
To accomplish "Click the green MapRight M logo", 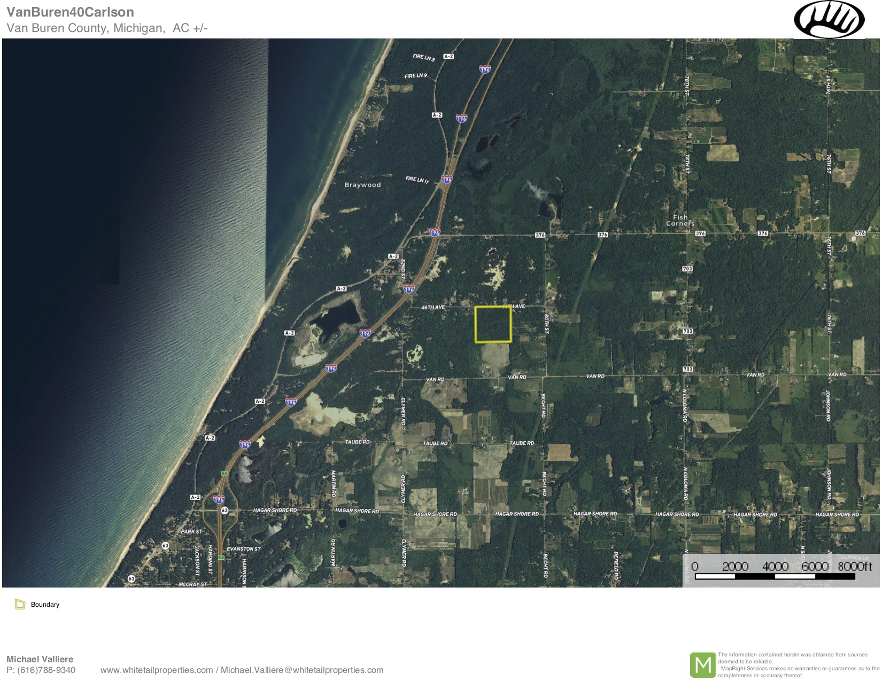I will (702, 664).
